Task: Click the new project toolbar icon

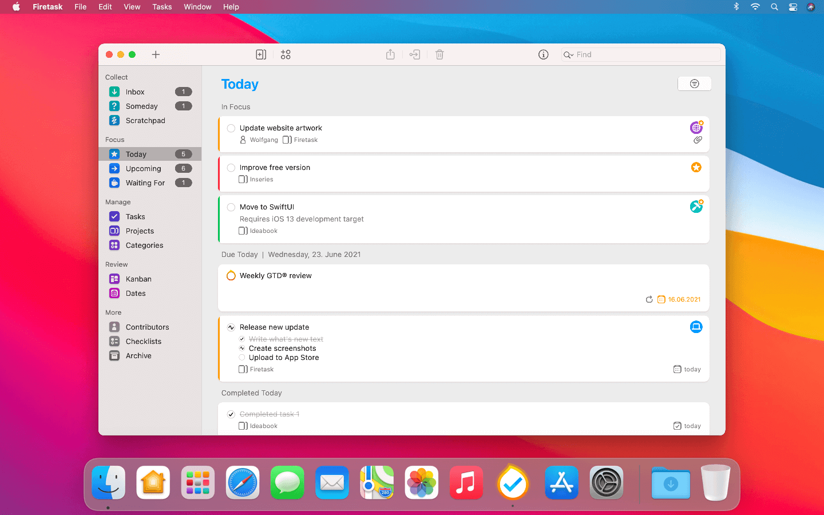Action: pos(261,54)
